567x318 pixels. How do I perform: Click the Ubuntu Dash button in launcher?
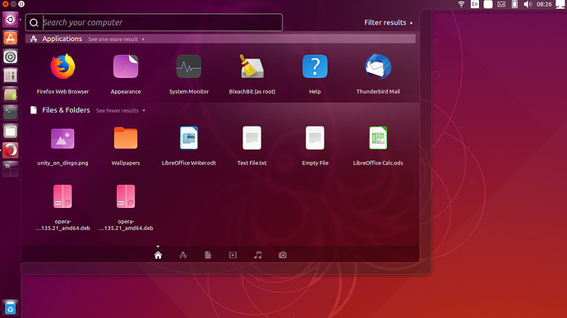pos(11,20)
